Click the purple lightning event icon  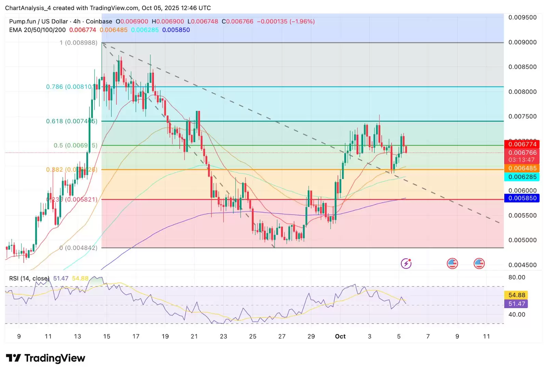(406, 264)
